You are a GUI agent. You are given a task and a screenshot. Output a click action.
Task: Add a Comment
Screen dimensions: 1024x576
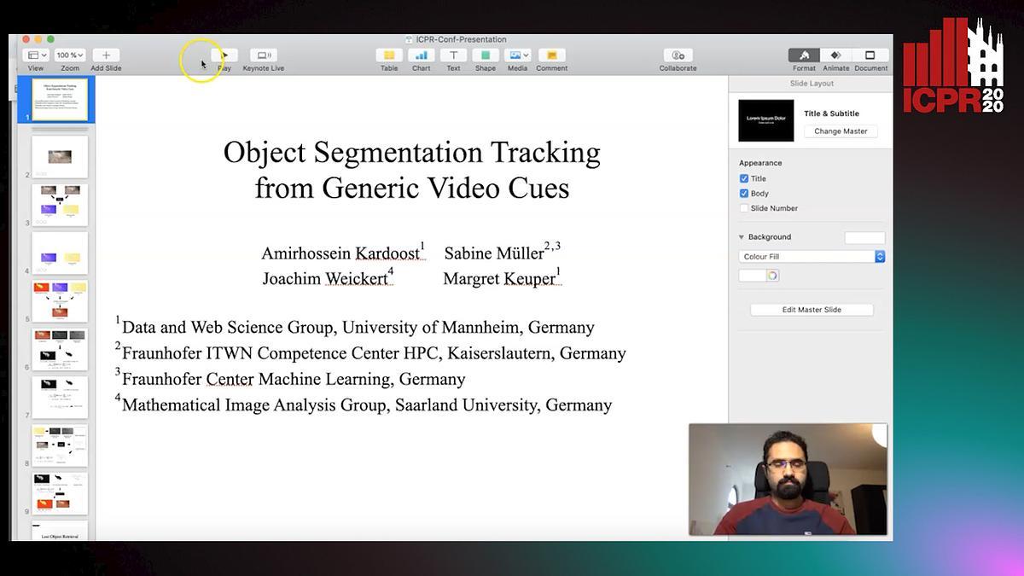pos(552,55)
